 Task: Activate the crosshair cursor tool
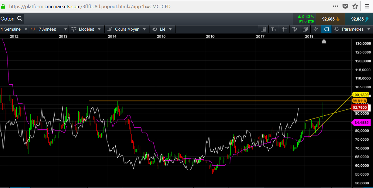(315, 29)
